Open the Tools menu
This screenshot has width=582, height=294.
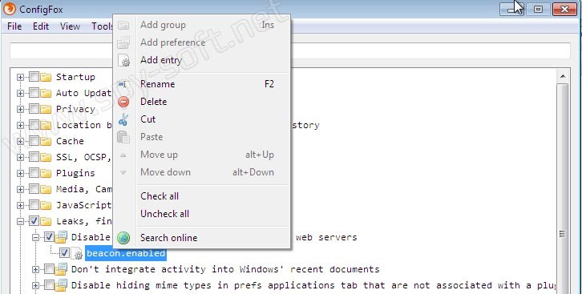(101, 26)
